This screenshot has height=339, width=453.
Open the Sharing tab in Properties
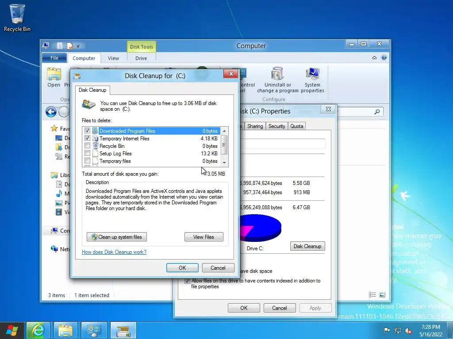click(255, 126)
